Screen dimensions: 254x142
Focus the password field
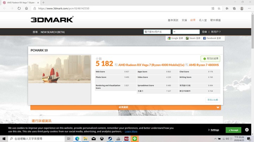tap(186, 32)
